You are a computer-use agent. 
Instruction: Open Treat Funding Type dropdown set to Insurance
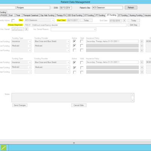(x=21, y=62)
